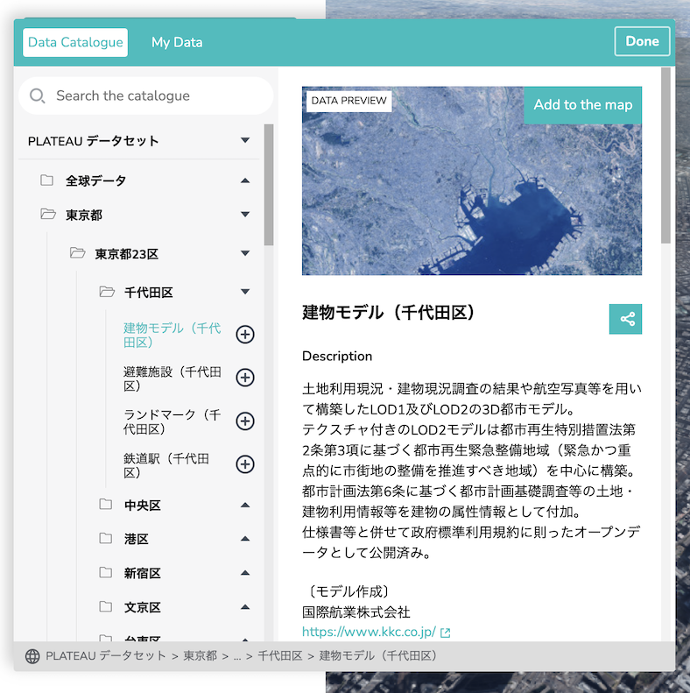Add 鉄道駅（千代田区） with the plus icon

pos(244,464)
